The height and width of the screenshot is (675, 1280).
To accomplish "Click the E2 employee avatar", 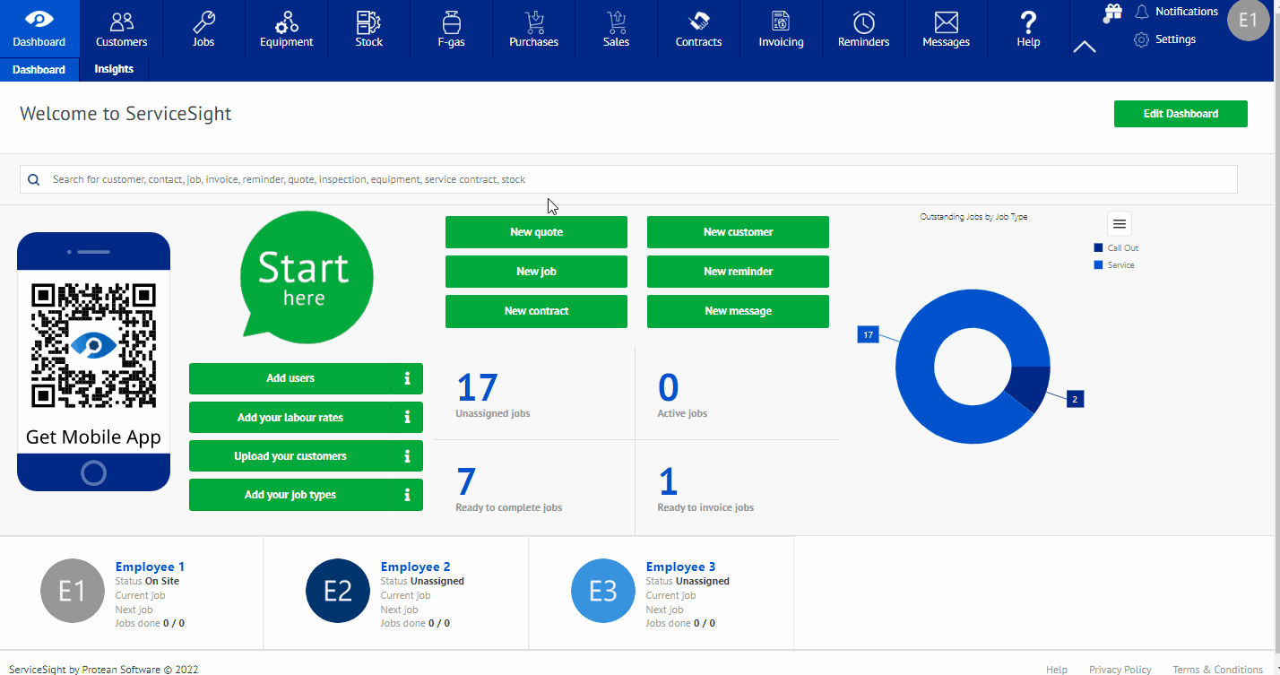I will pyautogui.click(x=338, y=592).
